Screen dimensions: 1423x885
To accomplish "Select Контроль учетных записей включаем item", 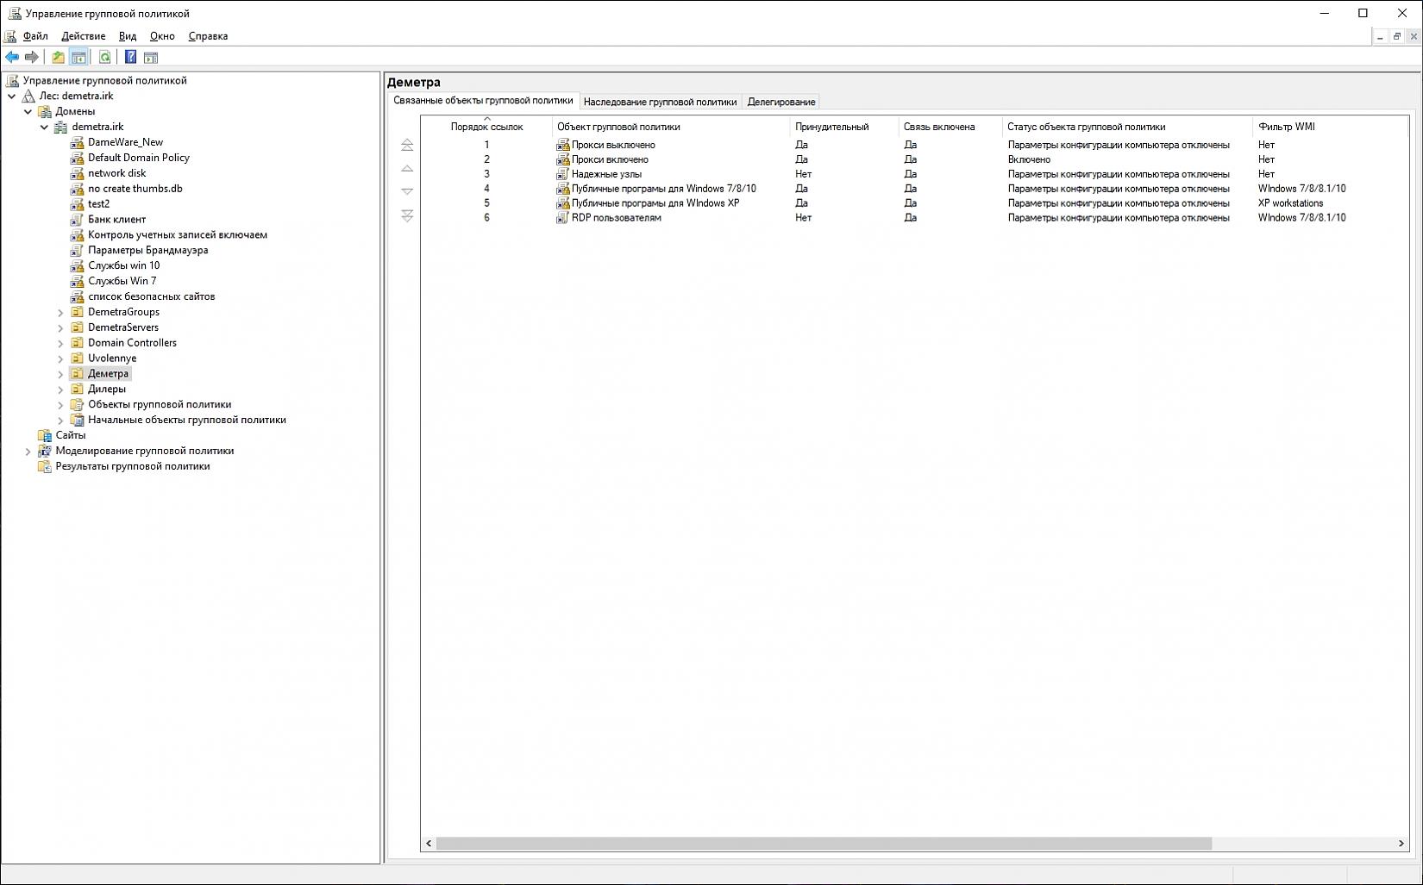I will point(178,235).
